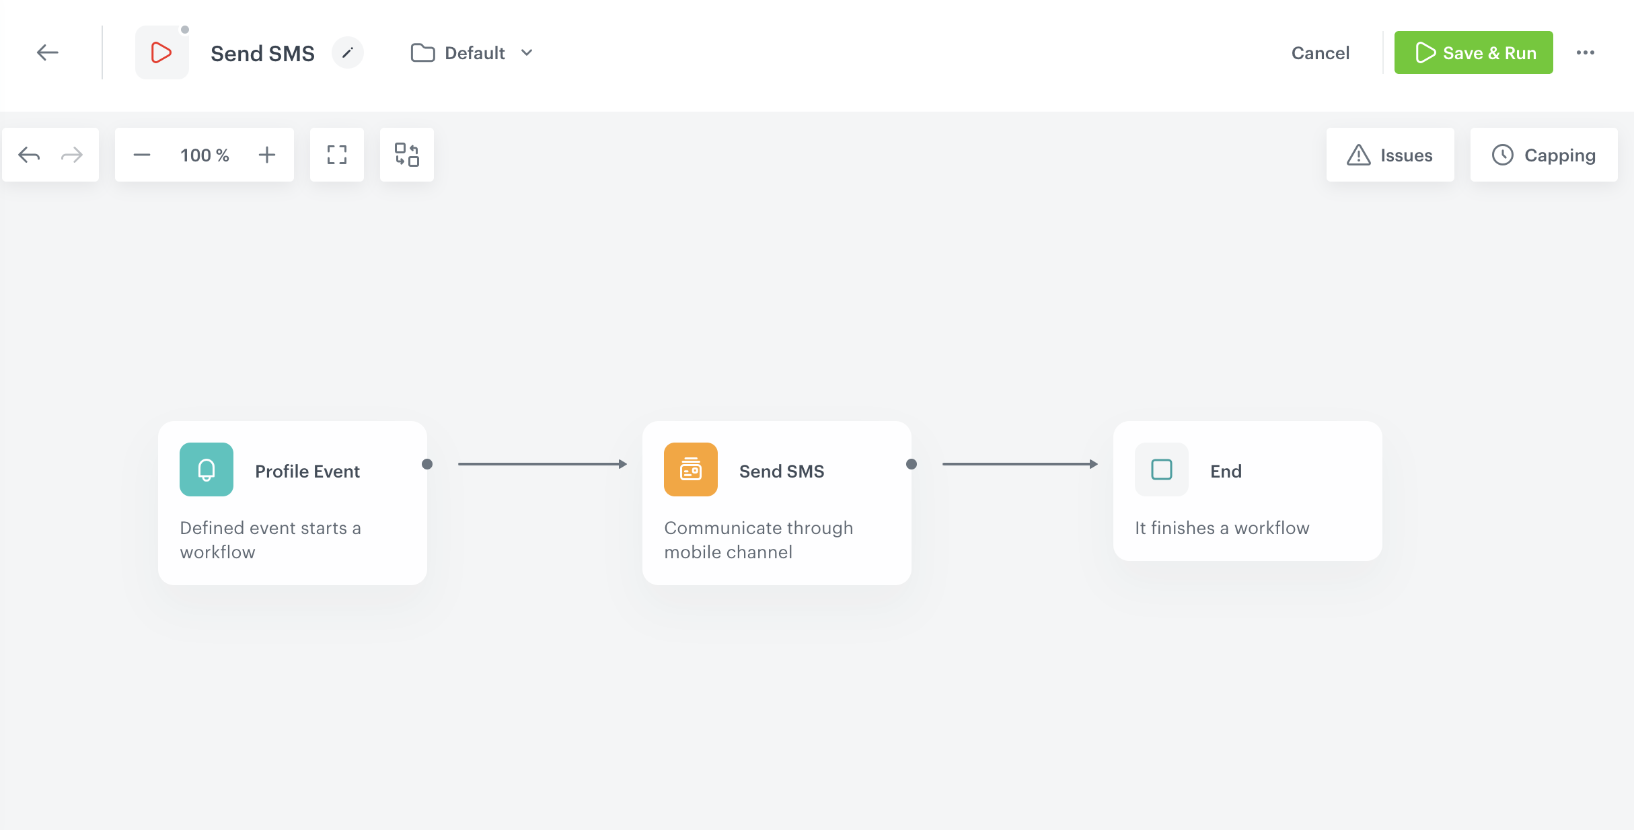Zoom in using the plus icon

(266, 154)
